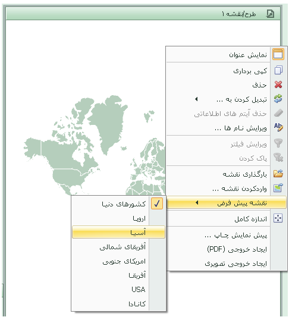Click the funnel edit filter icon

tap(278, 143)
